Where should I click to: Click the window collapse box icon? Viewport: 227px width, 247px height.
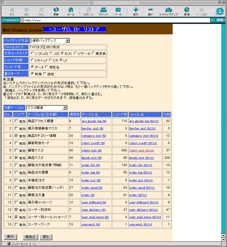click(224, 3)
